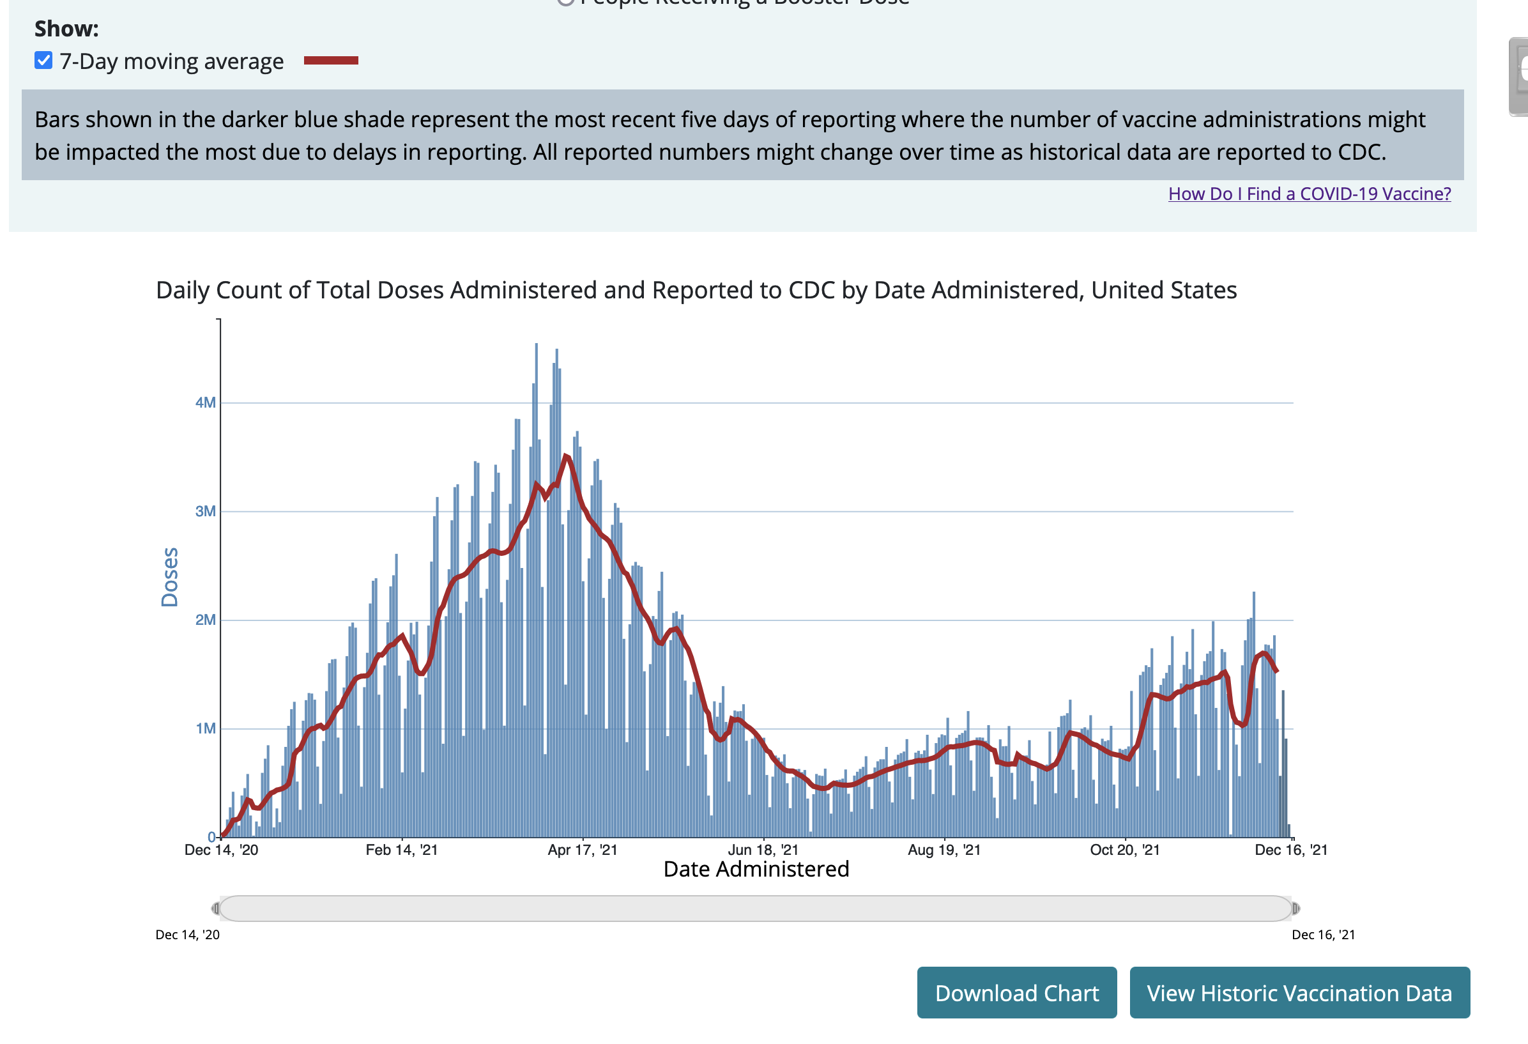This screenshot has height=1044, width=1528.
Task: Click the red 7-day average legend swatch
Action: coord(331,61)
